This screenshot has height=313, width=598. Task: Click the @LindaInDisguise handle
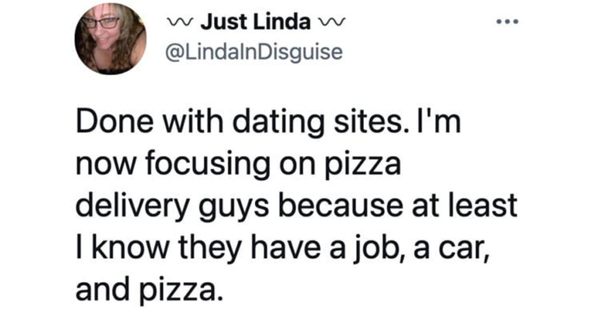(x=254, y=53)
